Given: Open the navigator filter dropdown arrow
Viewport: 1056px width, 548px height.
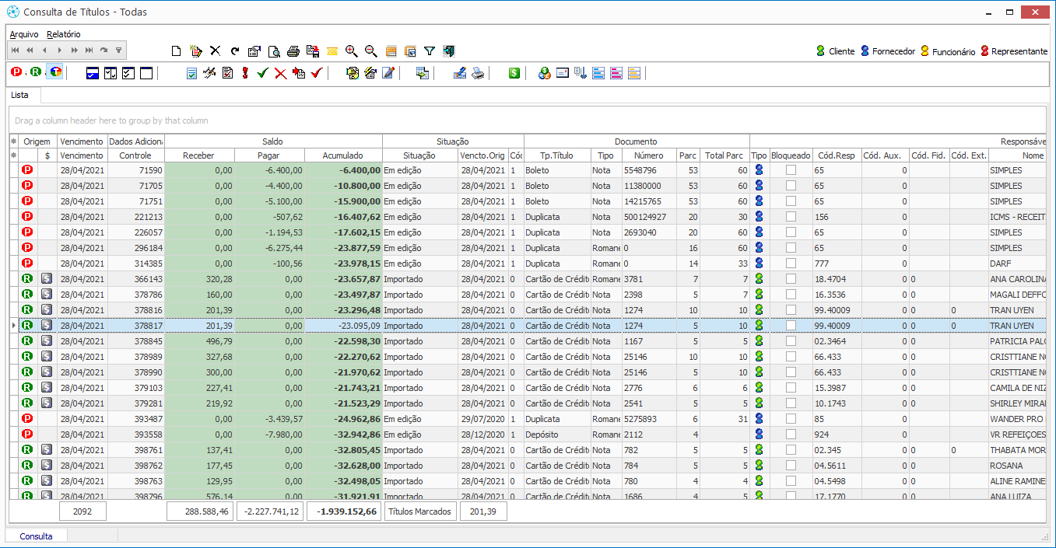Looking at the screenshot, I should pyautogui.click(x=118, y=51).
